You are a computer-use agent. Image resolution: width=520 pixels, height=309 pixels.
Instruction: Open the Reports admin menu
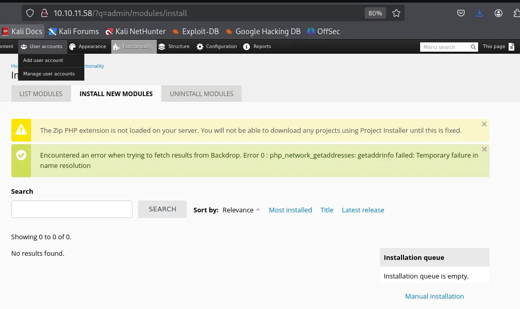[257, 47]
